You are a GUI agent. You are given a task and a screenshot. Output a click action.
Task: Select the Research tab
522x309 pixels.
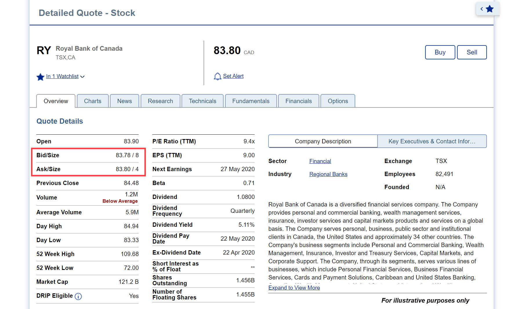pyautogui.click(x=160, y=101)
